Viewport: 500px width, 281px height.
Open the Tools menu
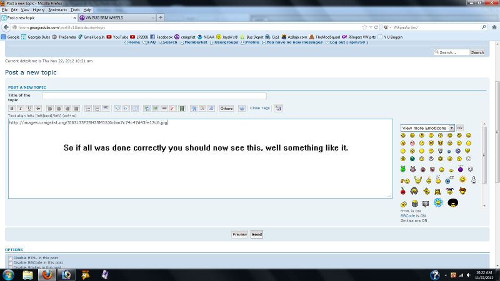75,10
